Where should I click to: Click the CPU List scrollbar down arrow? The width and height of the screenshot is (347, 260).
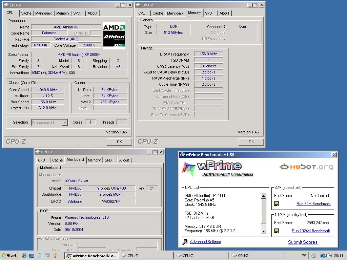pos(263,232)
